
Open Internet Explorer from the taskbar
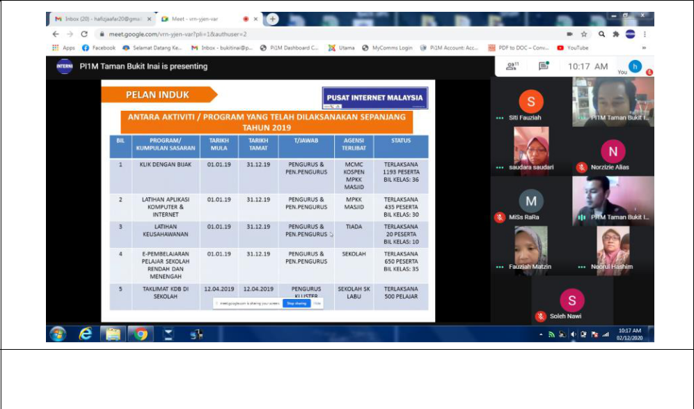pyautogui.click(x=86, y=334)
